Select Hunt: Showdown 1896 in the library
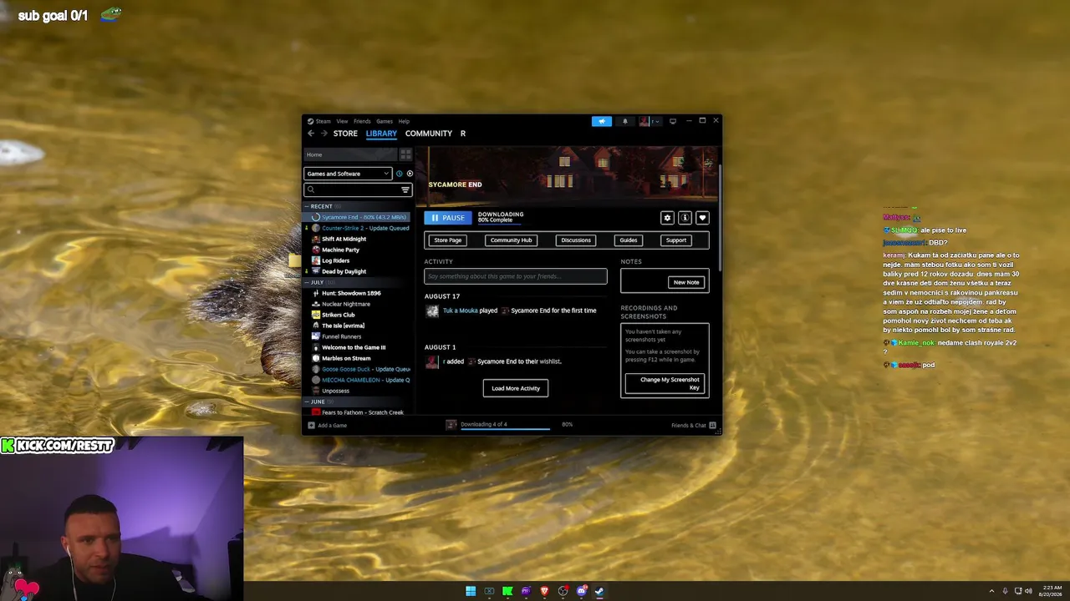The image size is (1070, 601). point(358,293)
